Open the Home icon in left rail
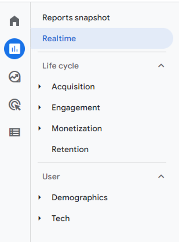The height and width of the screenshot is (242, 179). (15, 21)
